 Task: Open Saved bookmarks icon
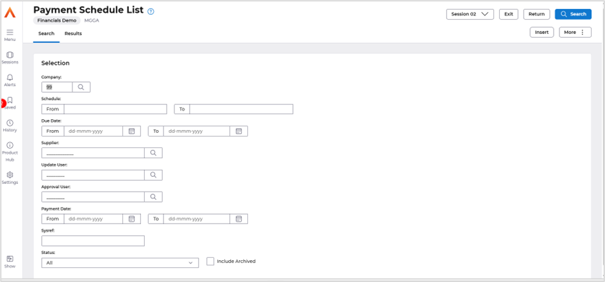(10, 101)
